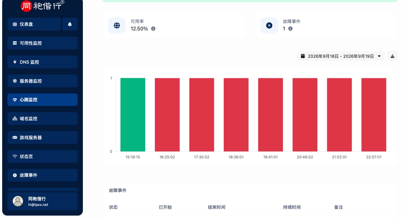401x219 pixels.
Task: Click the 备注 column header
Action: (339, 207)
